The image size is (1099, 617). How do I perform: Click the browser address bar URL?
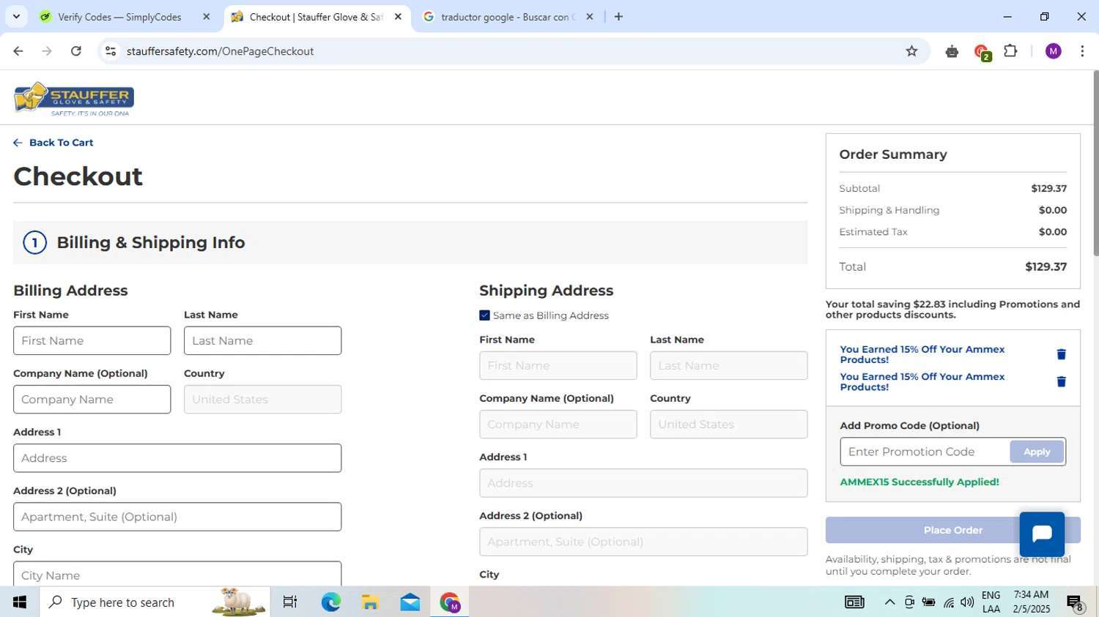pos(220,51)
